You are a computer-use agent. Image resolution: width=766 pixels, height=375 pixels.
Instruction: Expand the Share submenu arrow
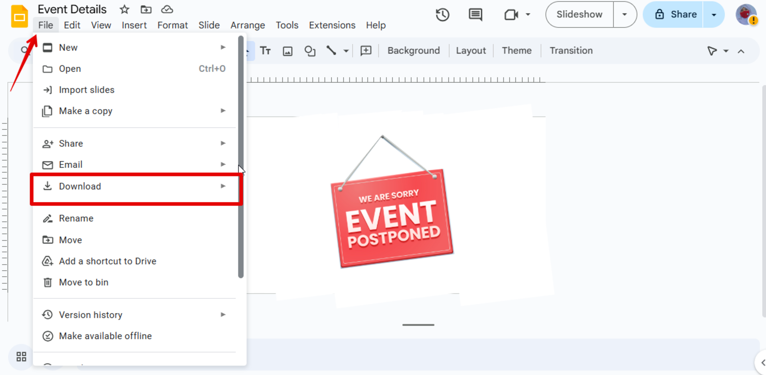coord(223,143)
